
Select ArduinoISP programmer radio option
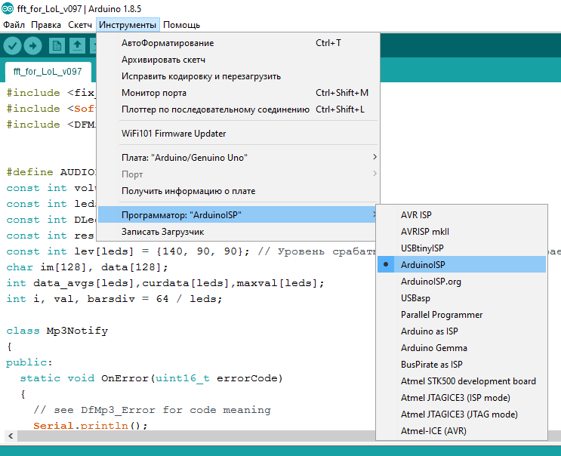(423, 264)
